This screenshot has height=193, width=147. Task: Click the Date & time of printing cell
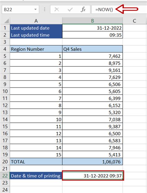[36, 176]
